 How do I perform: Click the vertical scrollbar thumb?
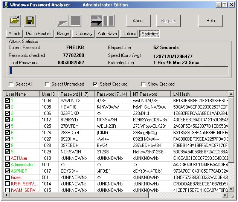[x=231, y=130]
